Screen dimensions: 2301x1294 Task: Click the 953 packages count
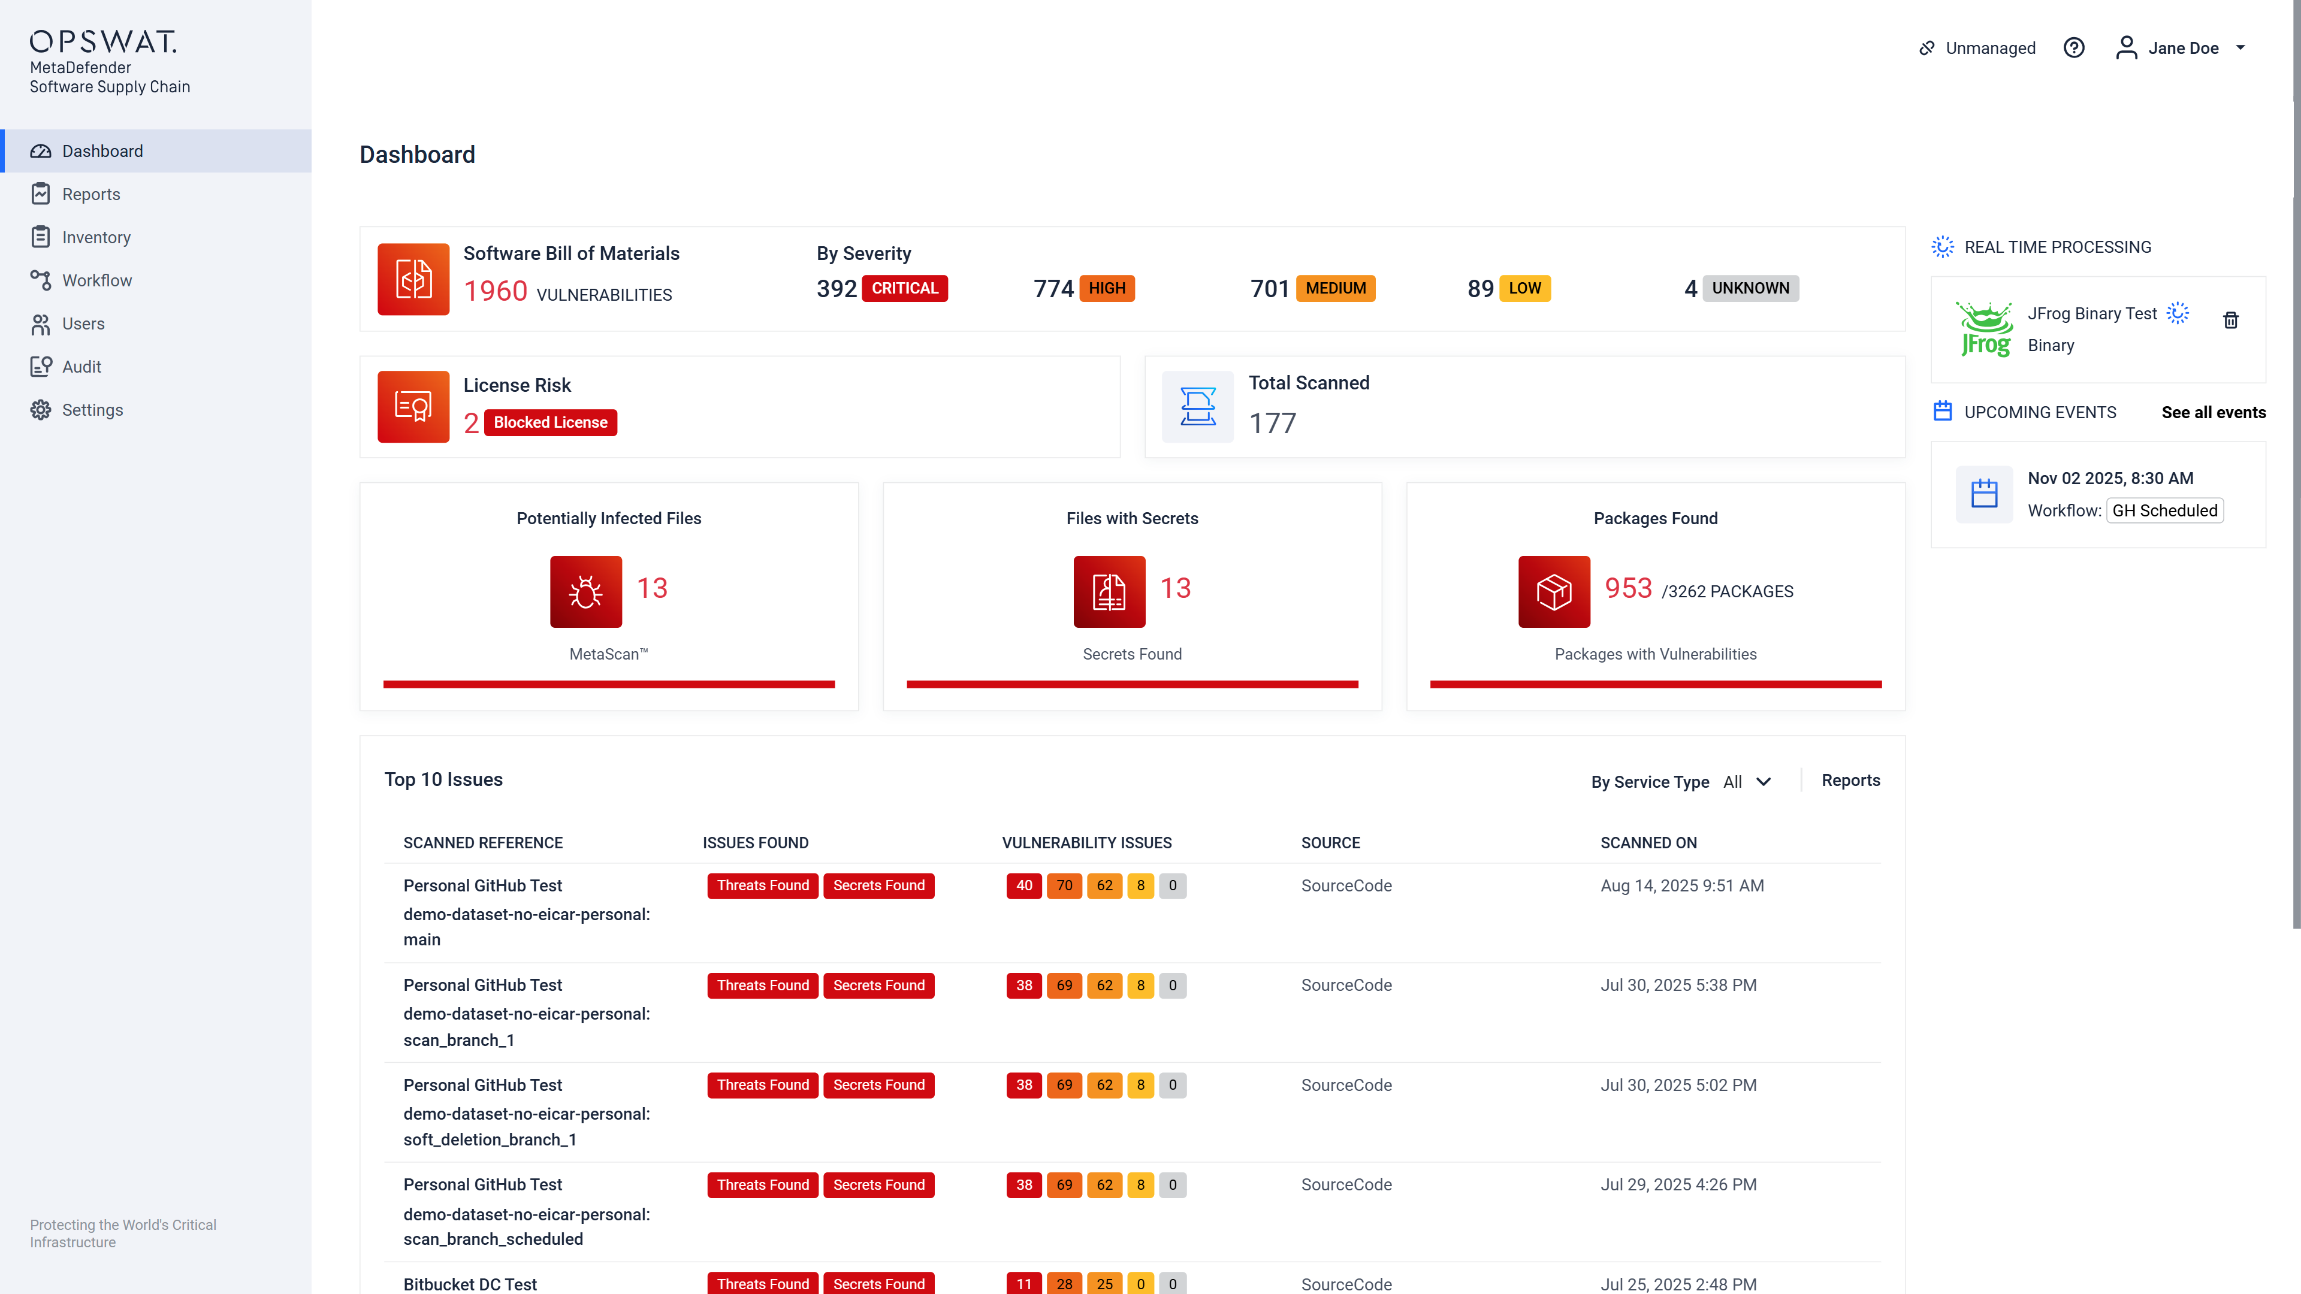point(1629,588)
